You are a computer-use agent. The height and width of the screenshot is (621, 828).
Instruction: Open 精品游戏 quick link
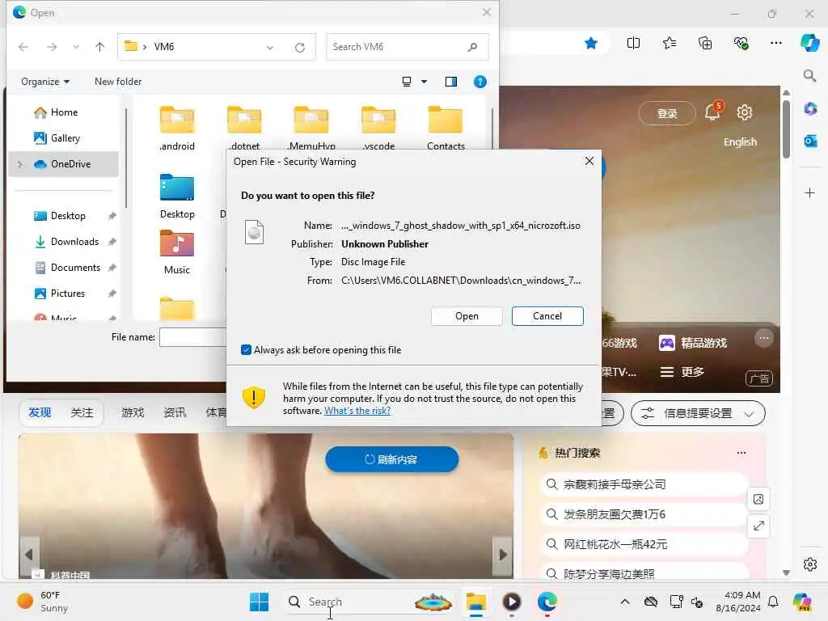coord(693,343)
